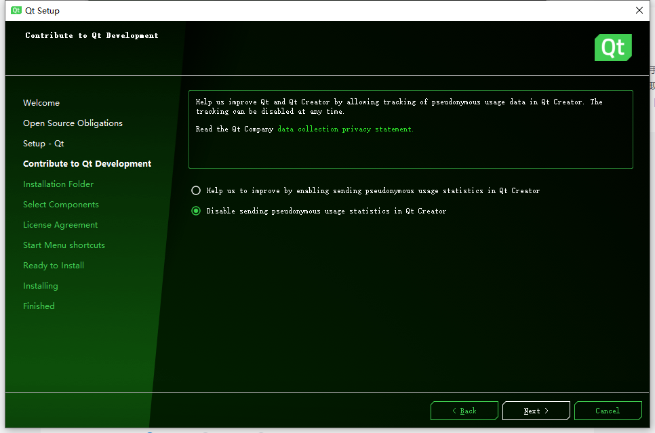Open the data collection privacy statement link
The height and width of the screenshot is (433, 655).
(345, 129)
